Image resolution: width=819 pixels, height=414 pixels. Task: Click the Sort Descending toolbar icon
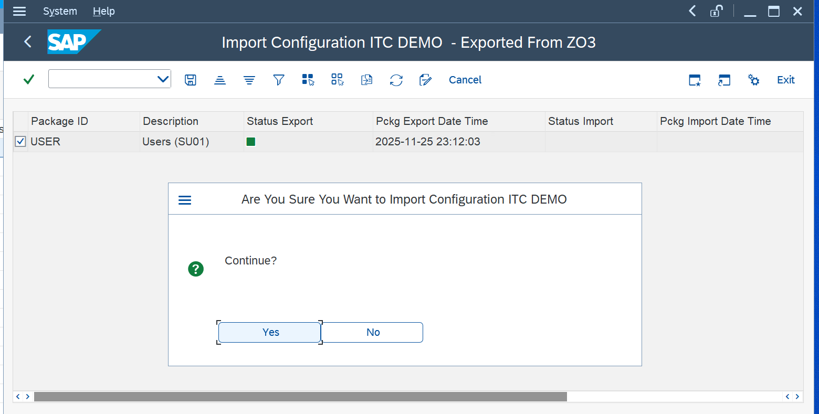click(249, 80)
